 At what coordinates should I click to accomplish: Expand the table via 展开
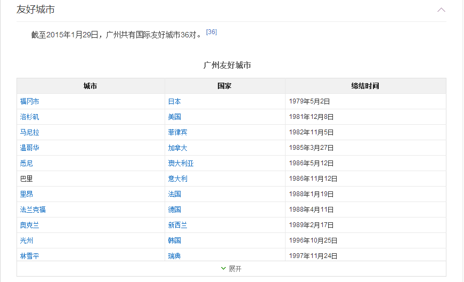coord(231,269)
